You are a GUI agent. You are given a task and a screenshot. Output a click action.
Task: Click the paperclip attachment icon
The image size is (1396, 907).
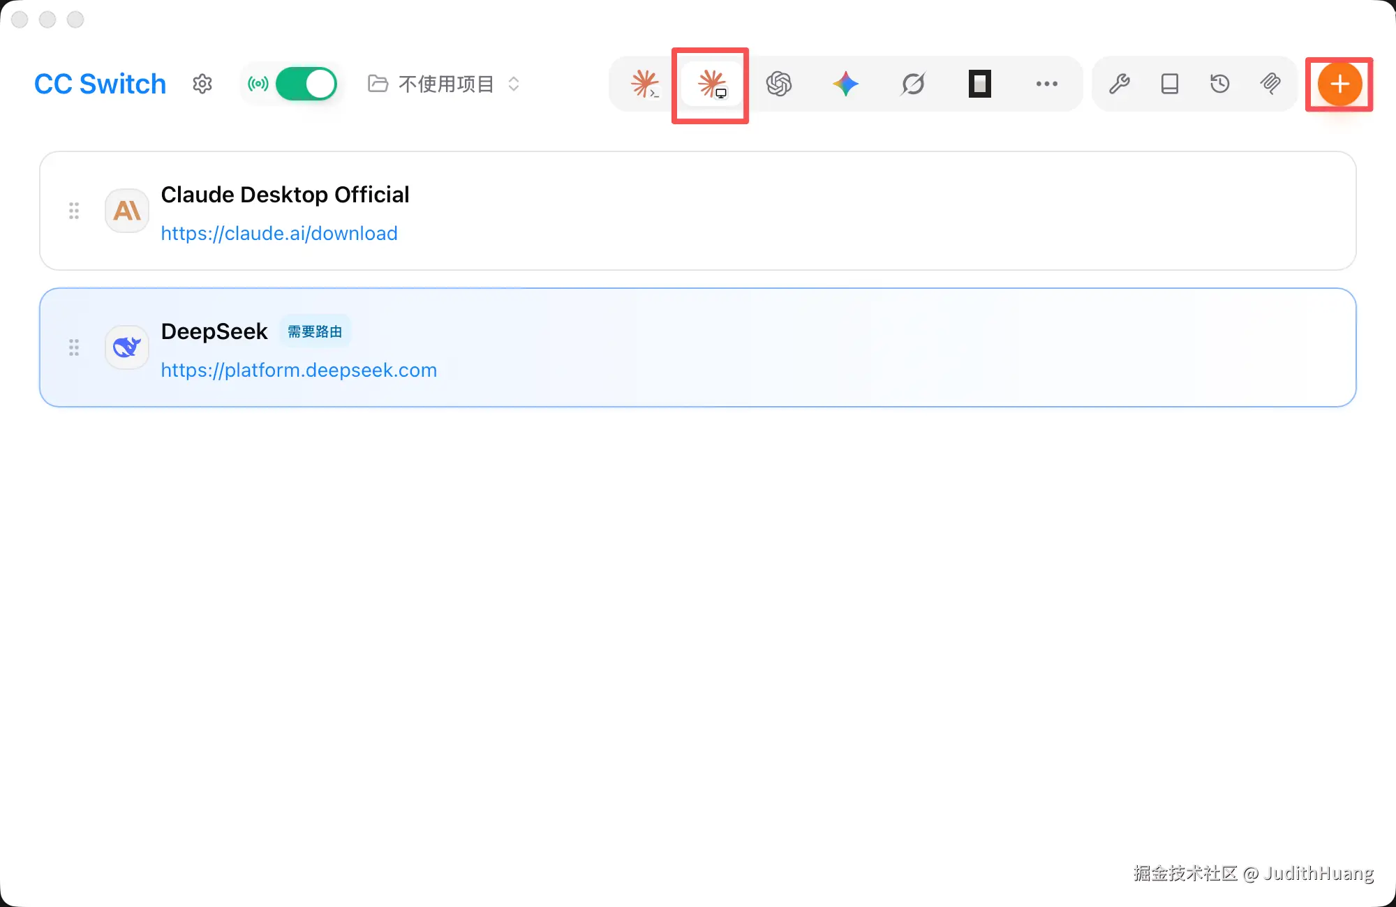(x=1270, y=84)
